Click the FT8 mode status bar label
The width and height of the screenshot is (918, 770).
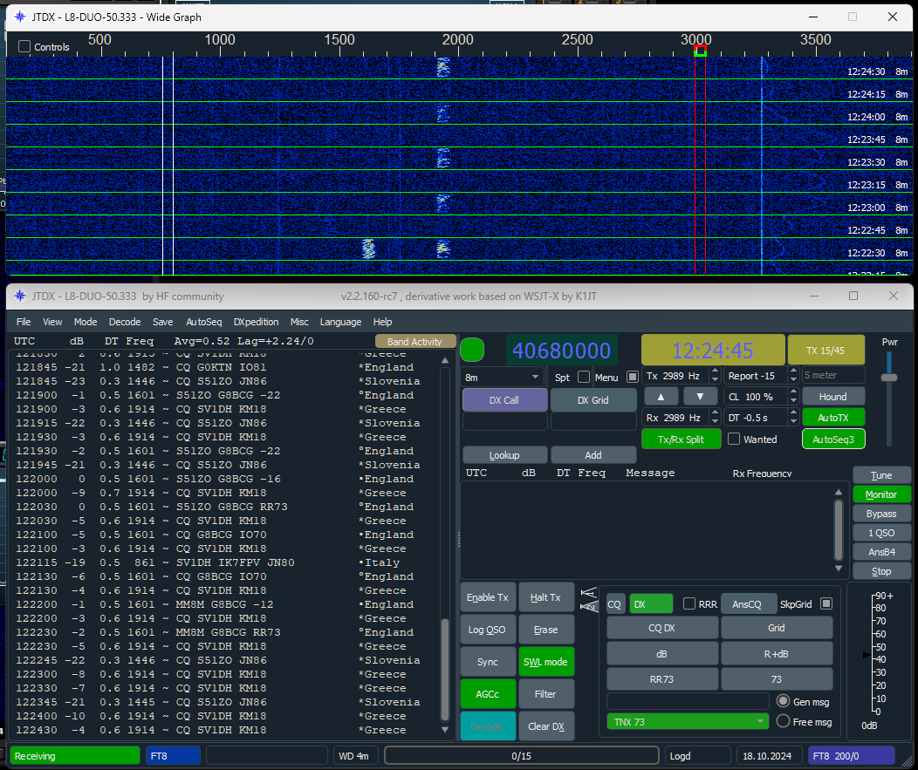coord(173,756)
